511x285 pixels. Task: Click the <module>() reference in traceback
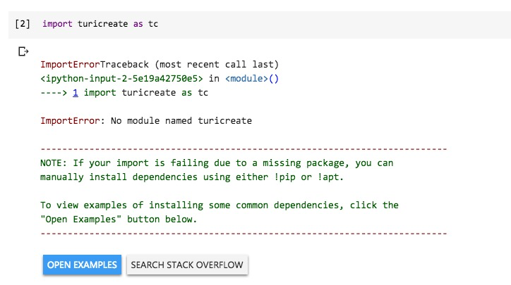tap(252, 78)
